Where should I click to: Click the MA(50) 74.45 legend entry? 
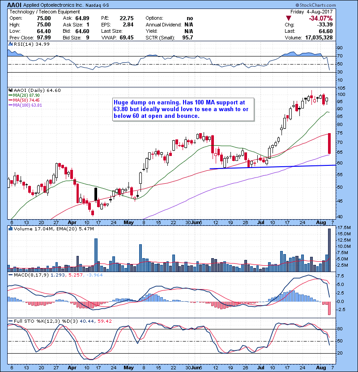[24, 100]
